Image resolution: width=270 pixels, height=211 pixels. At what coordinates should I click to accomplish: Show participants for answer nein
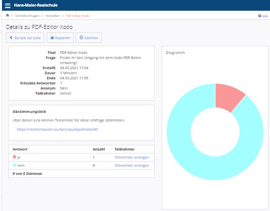pos(132,165)
